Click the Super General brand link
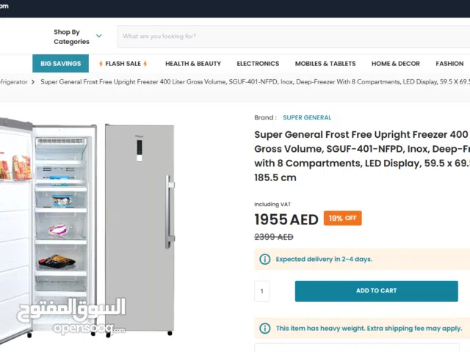 307,117
